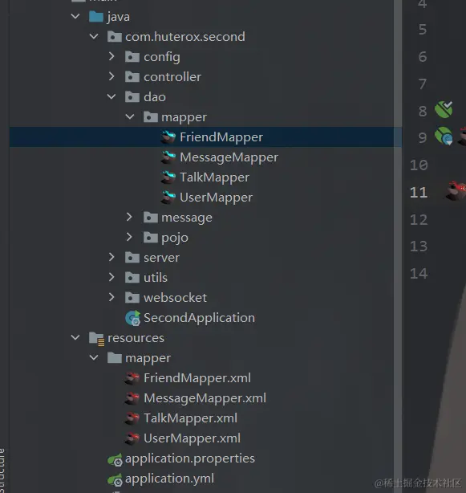This screenshot has width=466, height=493.
Task: Click line number 14 in the gutter
Action: [419, 274]
